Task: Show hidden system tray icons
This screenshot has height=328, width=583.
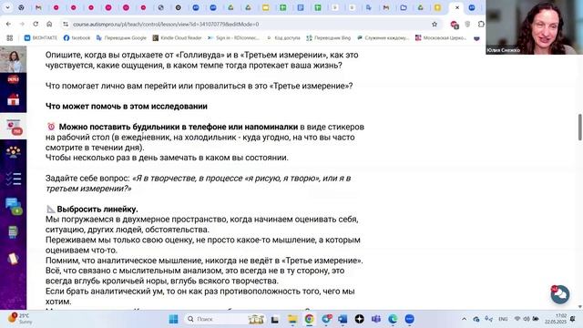Action: (x=464, y=319)
